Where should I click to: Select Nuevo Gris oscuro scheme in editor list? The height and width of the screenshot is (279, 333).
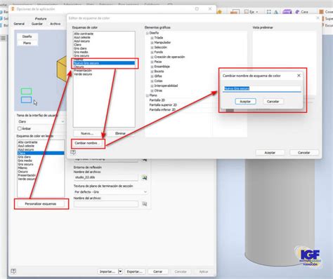pos(104,63)
